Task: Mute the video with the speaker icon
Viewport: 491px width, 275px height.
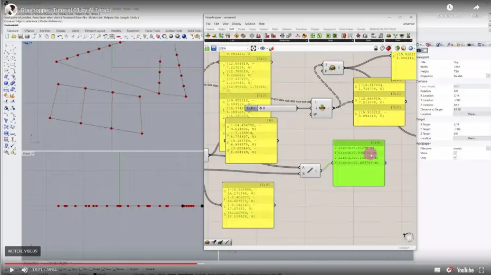Action: [x=25, y=270]
